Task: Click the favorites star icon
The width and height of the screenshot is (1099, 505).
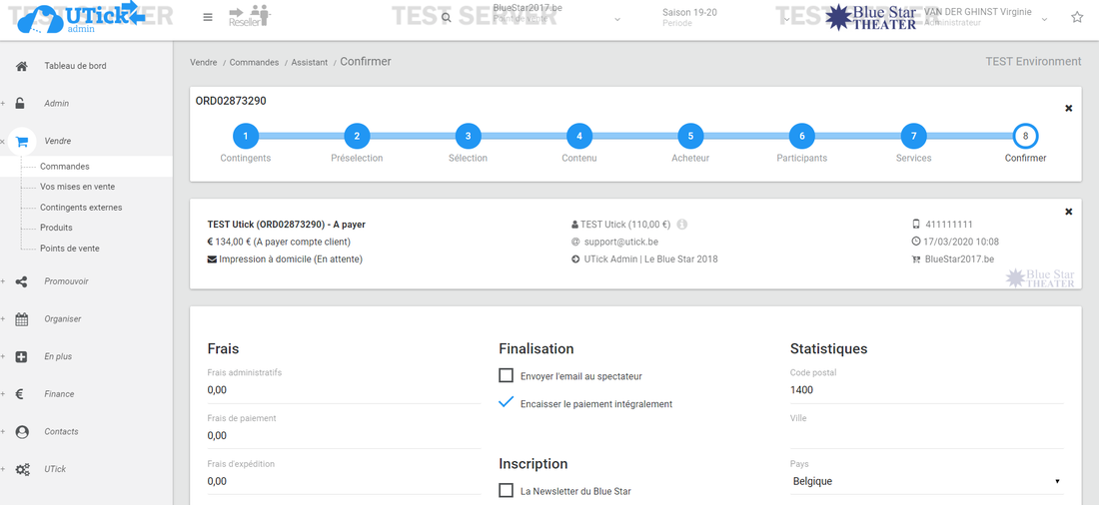Action: (1077, 17)
